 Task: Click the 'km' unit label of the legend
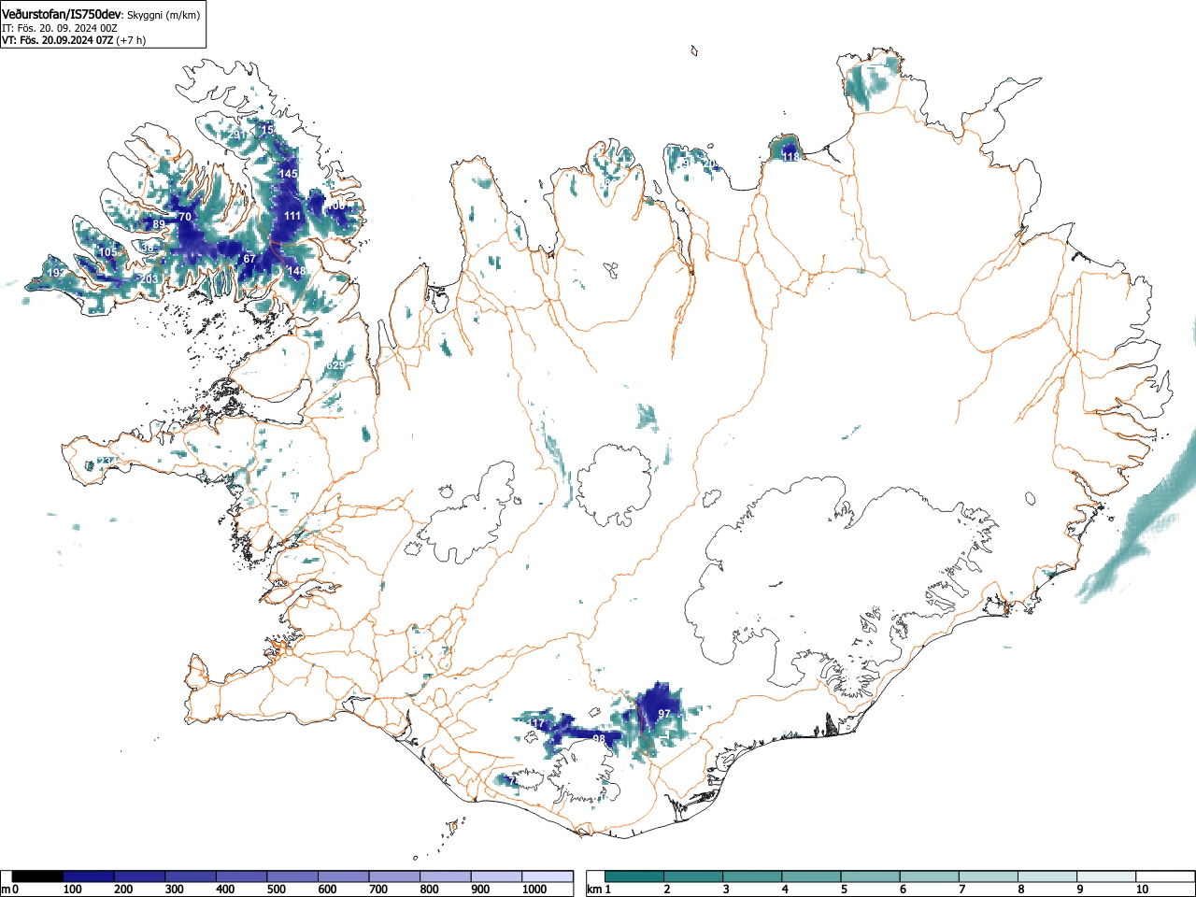pyautogui.click(x=593, y=890)
